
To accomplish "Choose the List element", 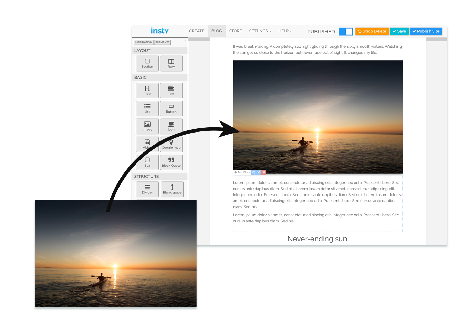I will coord(147,108).
